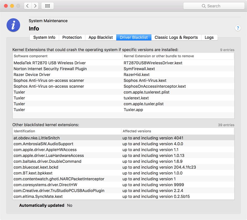Switch to the System Info tab
The height and width of the screenshot is (220, 247).
44,37
